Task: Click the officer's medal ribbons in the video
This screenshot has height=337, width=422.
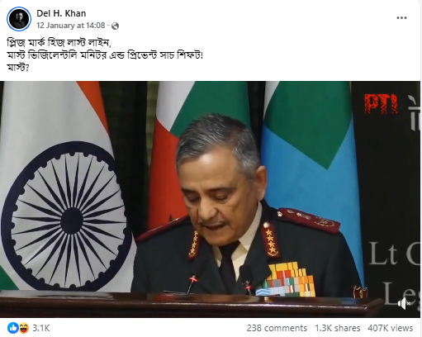Action: click(x=287, y=279)
